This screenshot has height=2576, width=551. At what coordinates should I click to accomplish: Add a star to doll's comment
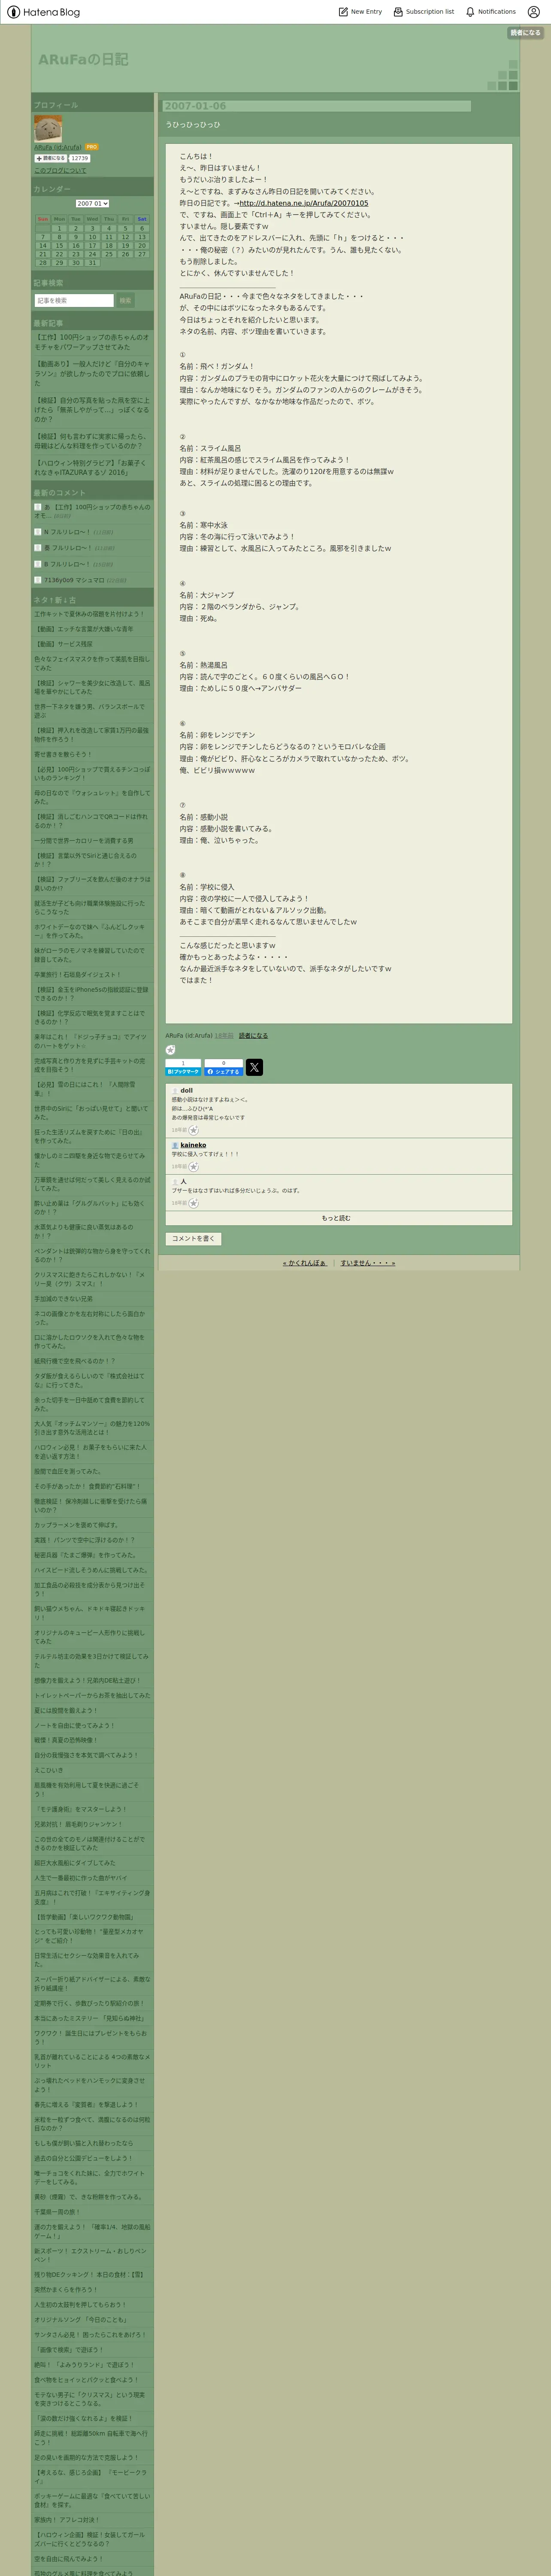pos(194,1130)
